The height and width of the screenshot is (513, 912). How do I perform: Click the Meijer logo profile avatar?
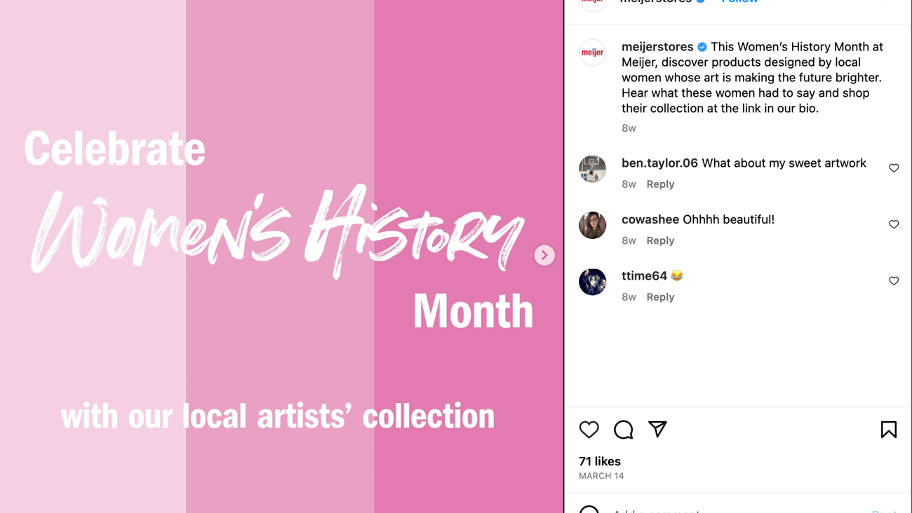pos(592,52)
